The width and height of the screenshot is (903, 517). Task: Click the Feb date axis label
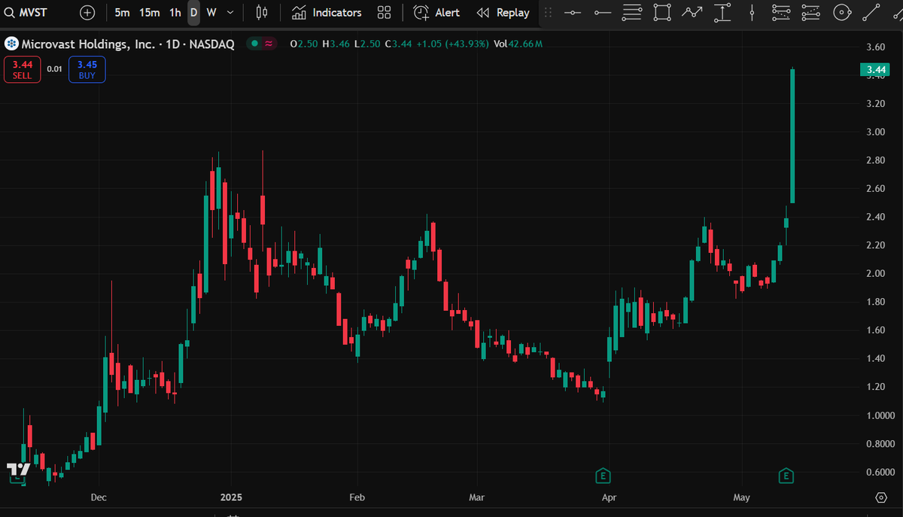(357, 497)
